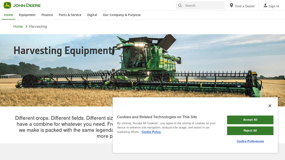Viewport: 285px width, 160px height.
Task: Open the Finance menu
Action: pyautogui.click(x=47, y=15)
